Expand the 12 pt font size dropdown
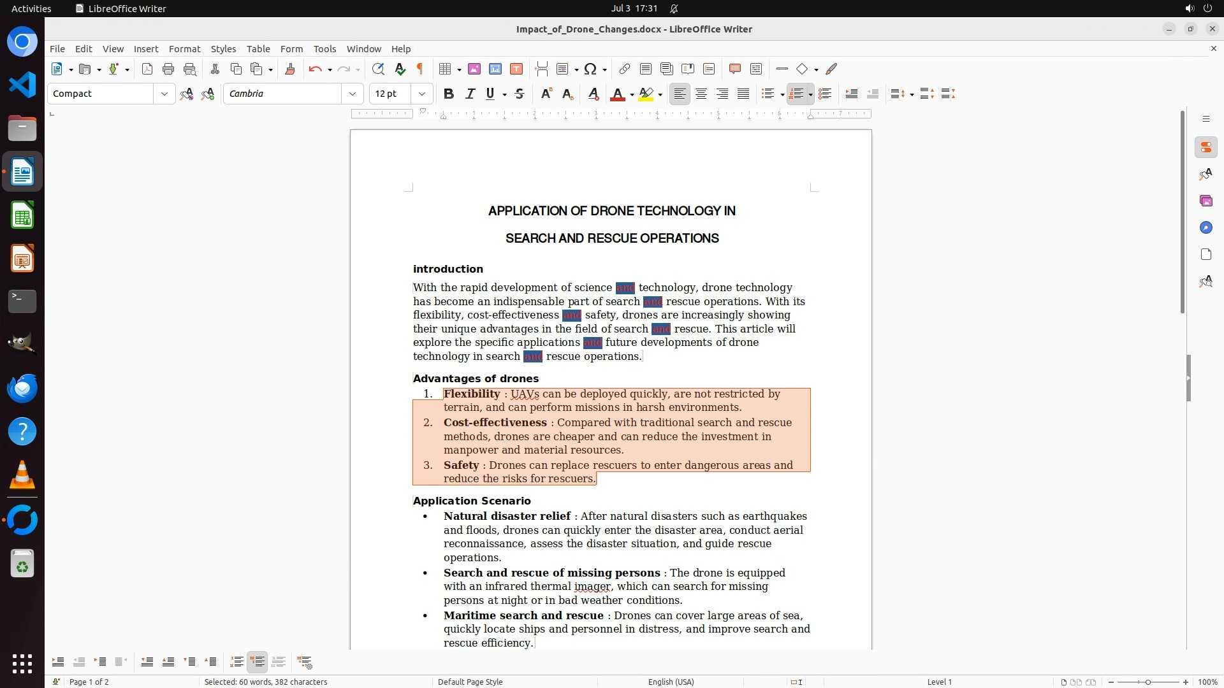1224x688 pixels. [x=422, y=94]
